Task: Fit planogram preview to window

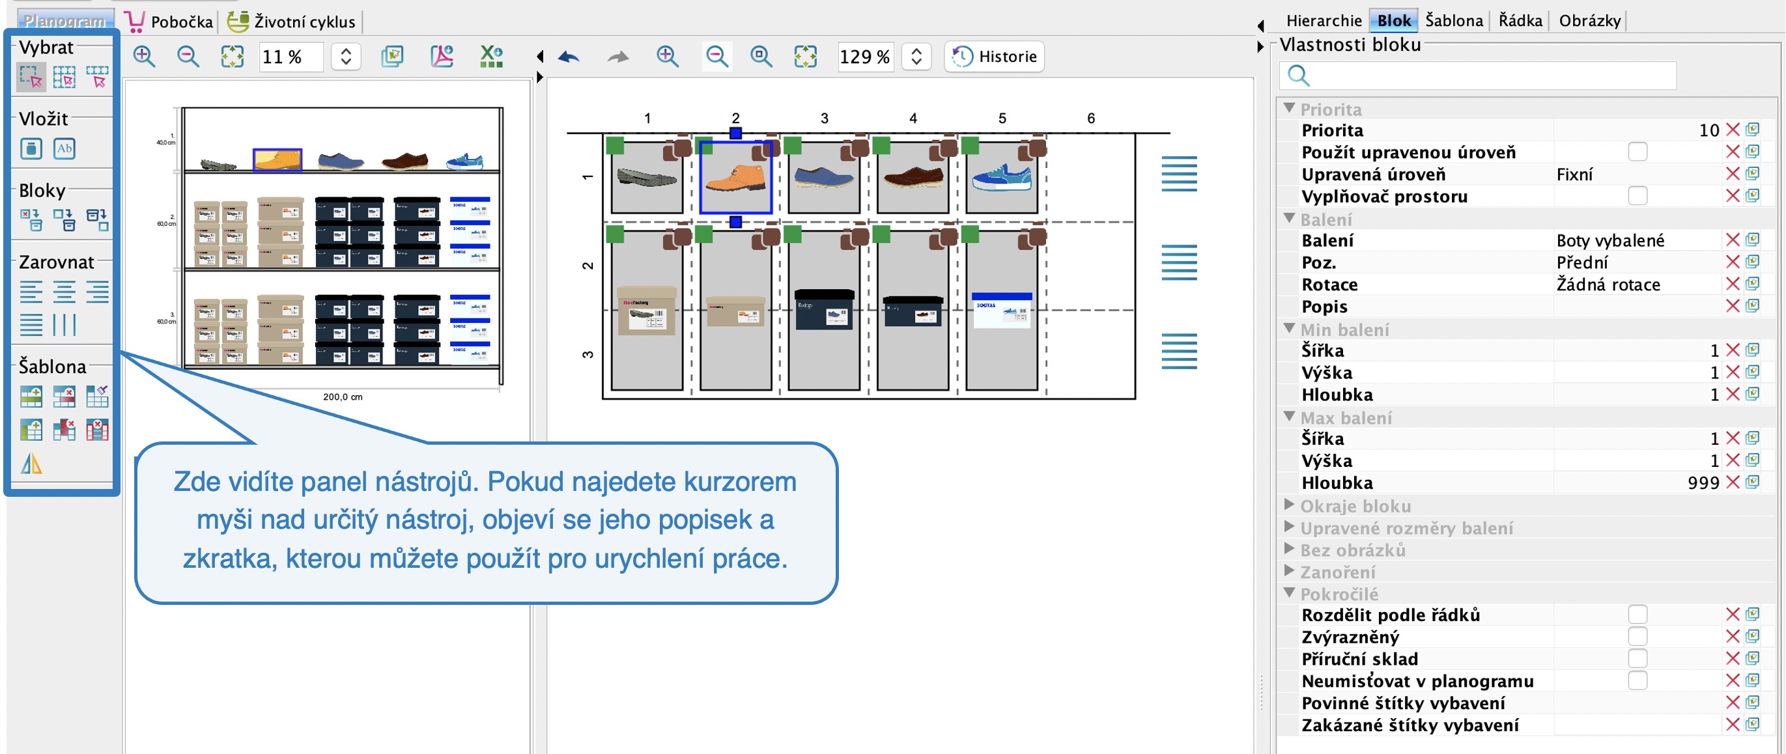Action: pyautogui.click(x=233, y=56)
